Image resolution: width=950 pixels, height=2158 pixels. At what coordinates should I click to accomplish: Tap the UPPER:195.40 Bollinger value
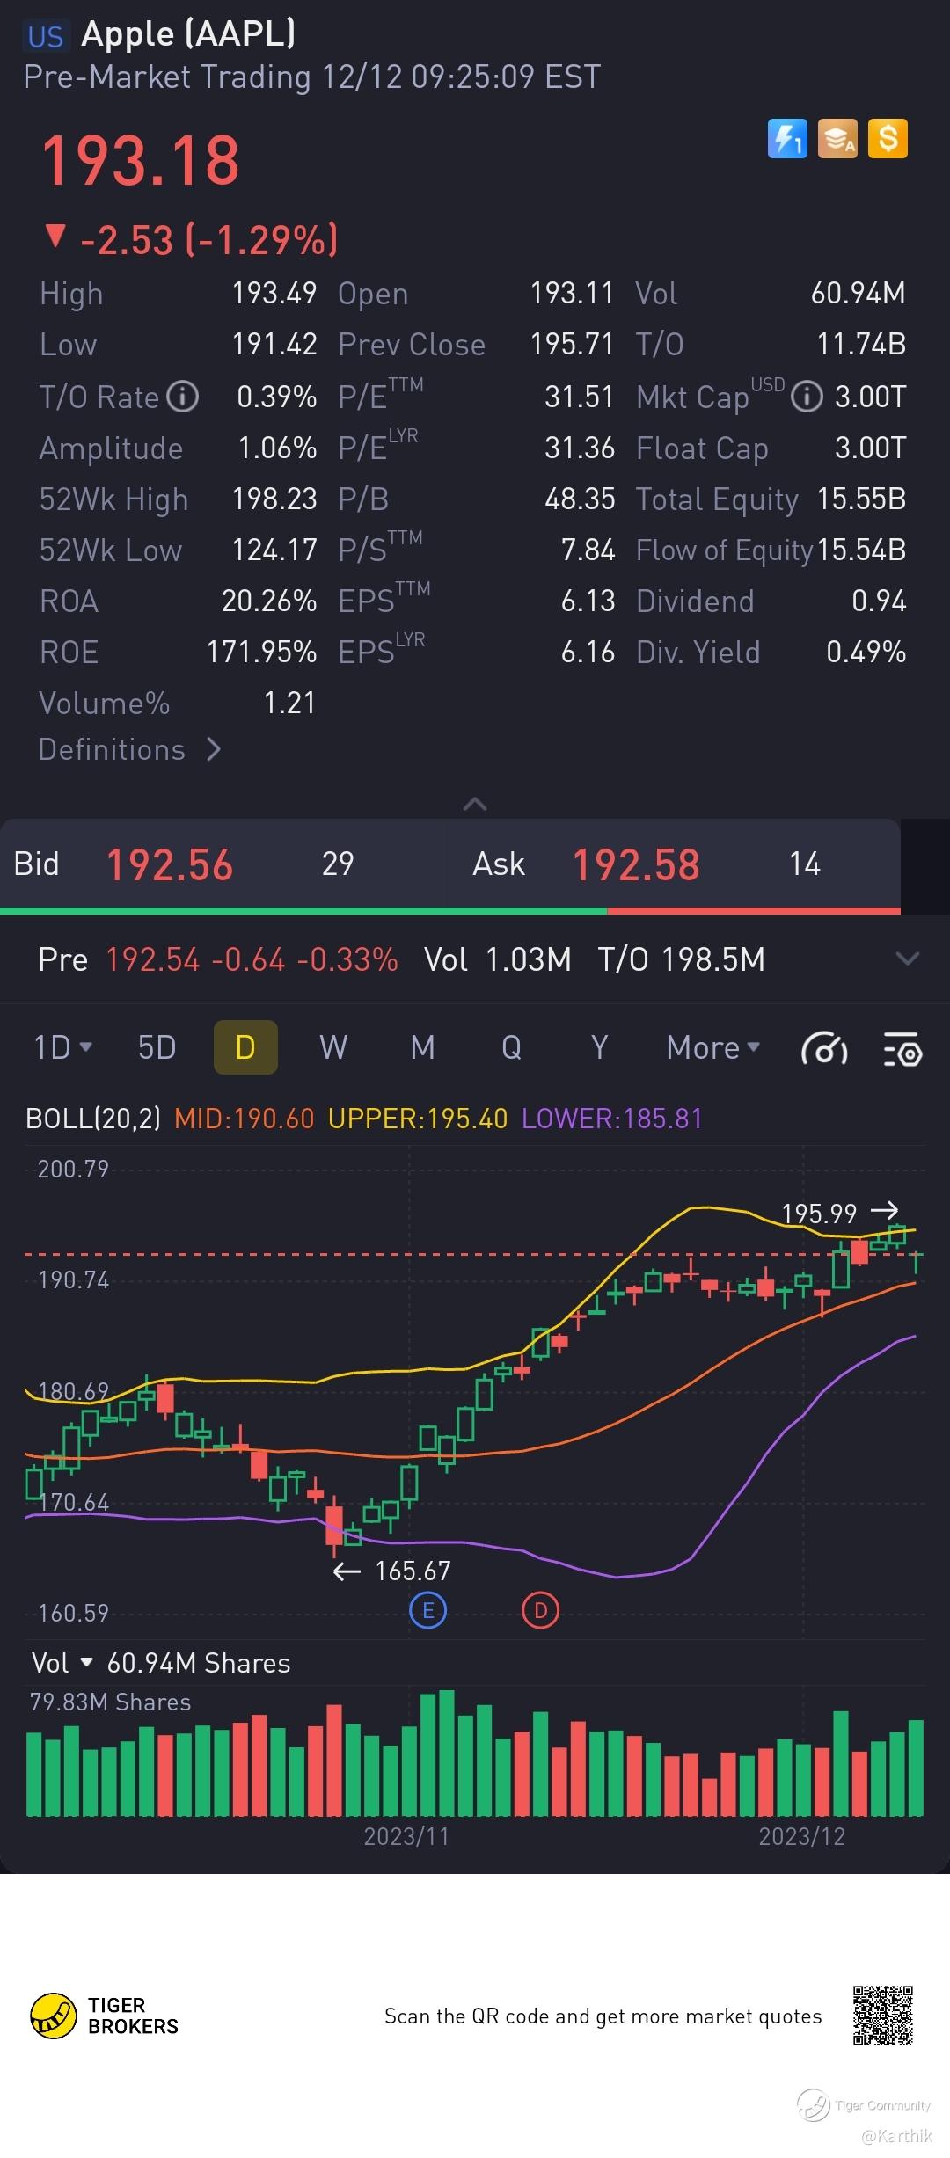[x=418, y=1119]
